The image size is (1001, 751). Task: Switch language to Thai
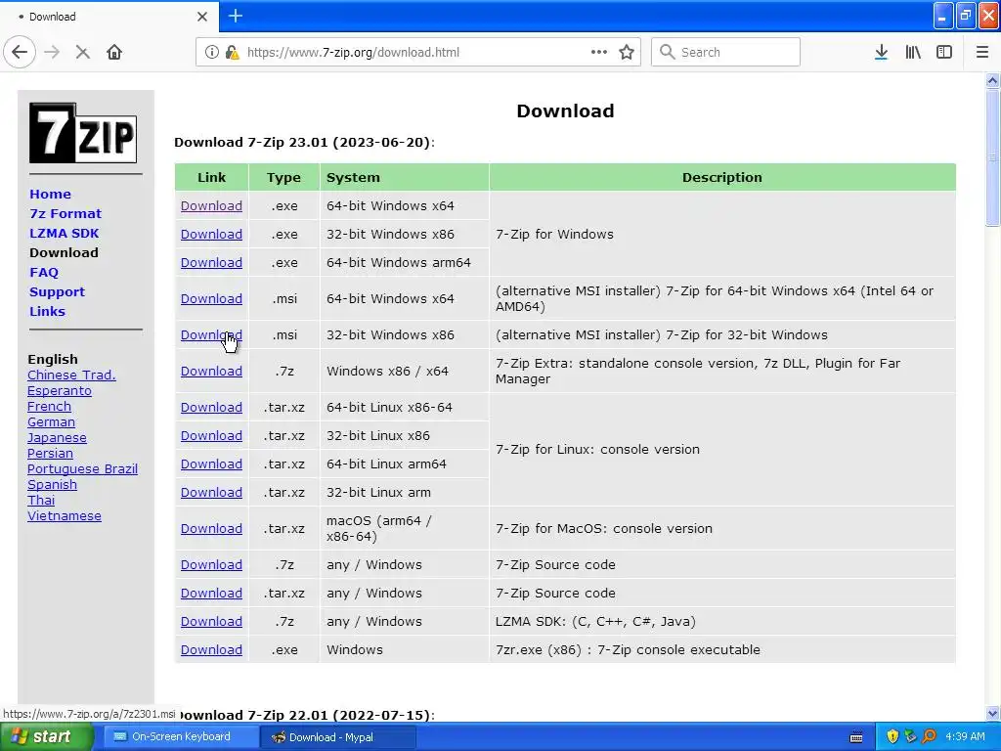click(x=41, y=500)
